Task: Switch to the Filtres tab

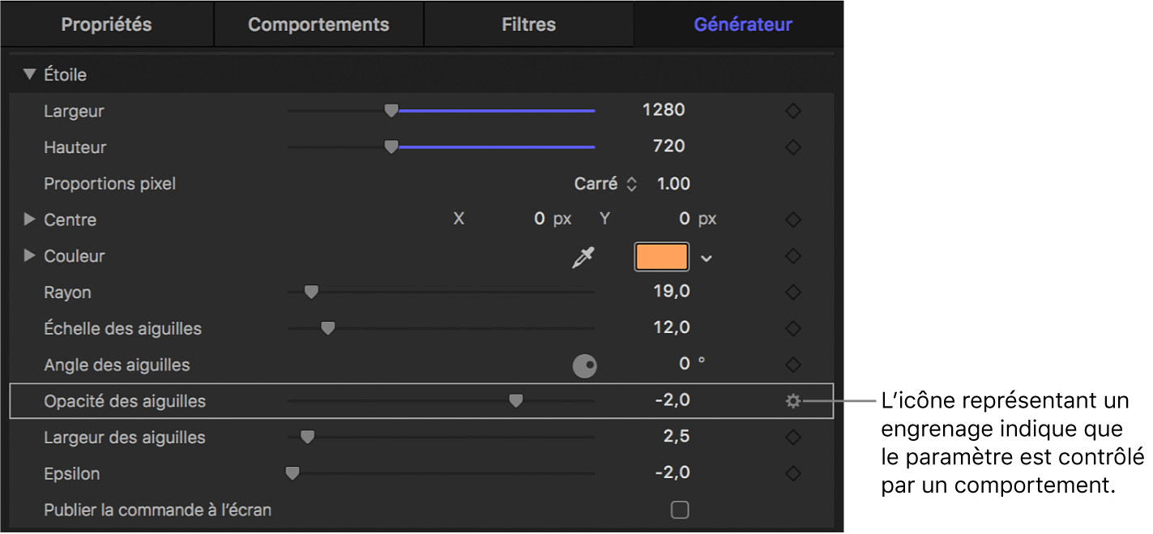Action: 528,24
